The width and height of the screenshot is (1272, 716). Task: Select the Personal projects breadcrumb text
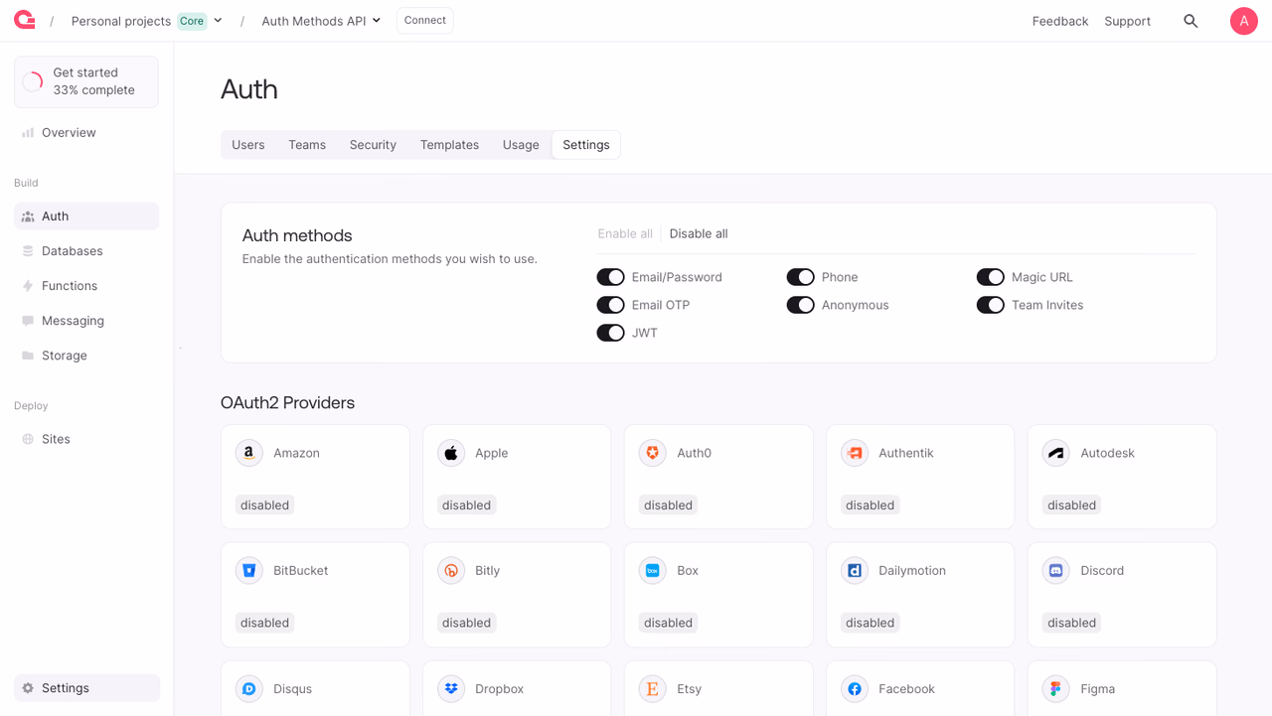[x=121, y=21]
